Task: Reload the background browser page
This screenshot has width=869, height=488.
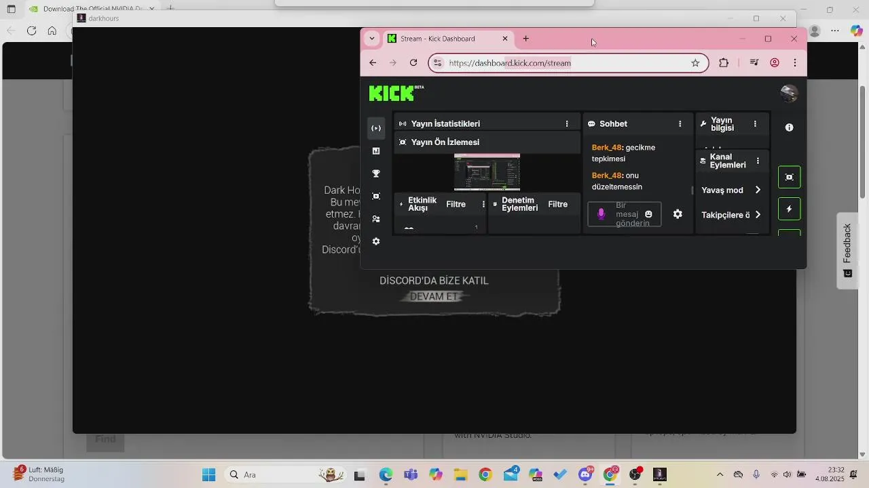Action: (x=31, y=30)
